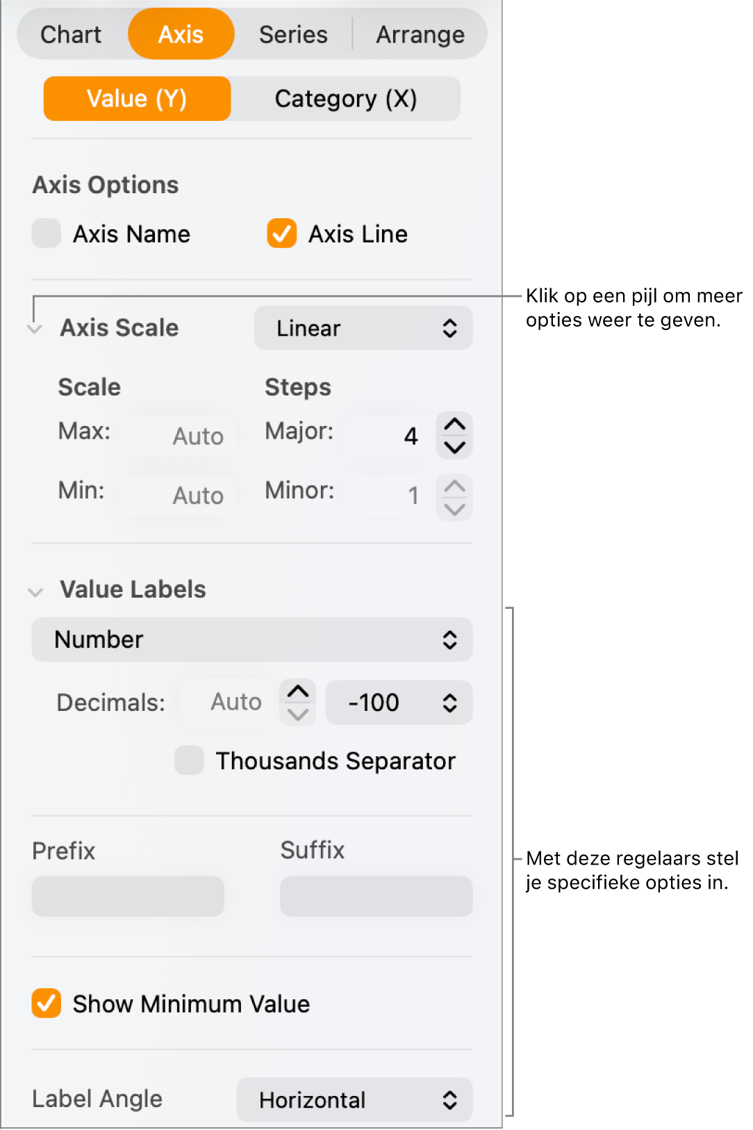Screen dimensions: 753x1130
Task: Increase the Minor steps value
Action: click(x=454, y=486)
